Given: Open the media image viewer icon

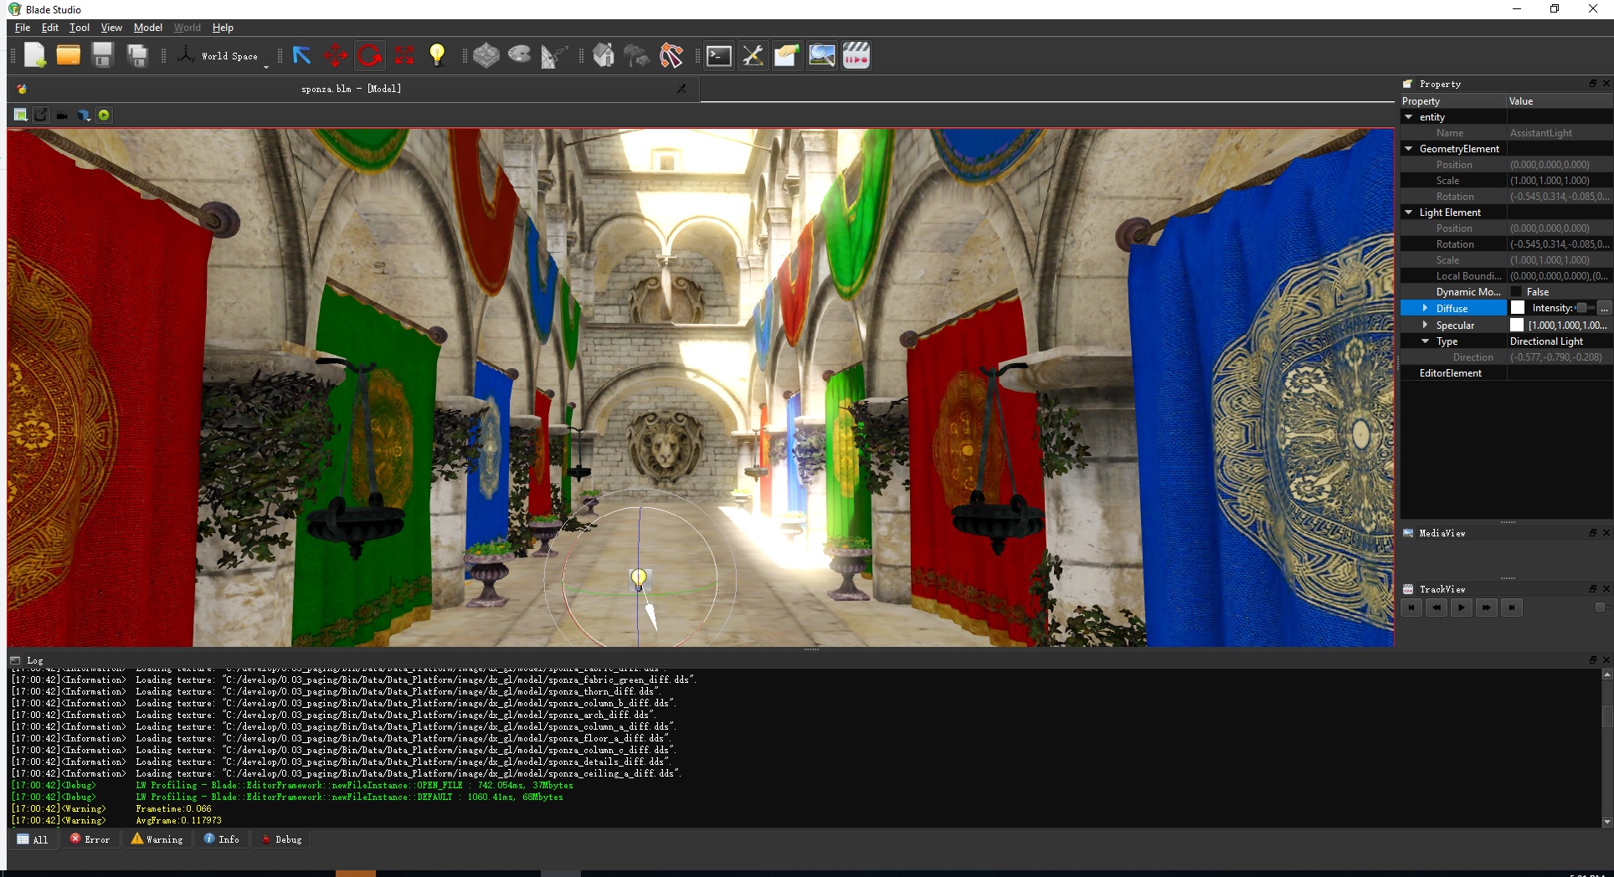Looking at the screenshot, I should [x=822, y=56].
